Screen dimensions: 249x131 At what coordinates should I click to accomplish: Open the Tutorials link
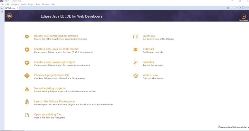pyautogui.click(x=148, y=49)
